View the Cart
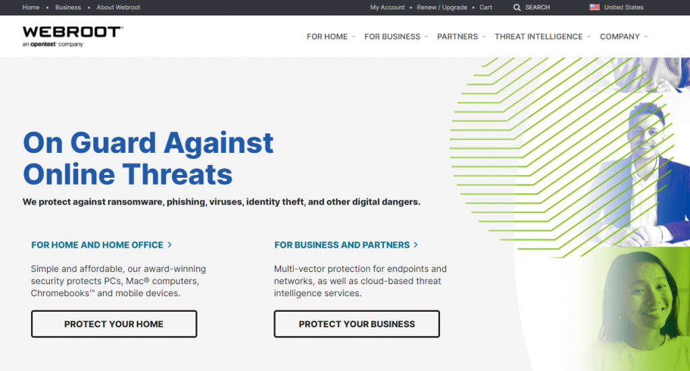This screenshot has width=690, height=371. (486, 7)
